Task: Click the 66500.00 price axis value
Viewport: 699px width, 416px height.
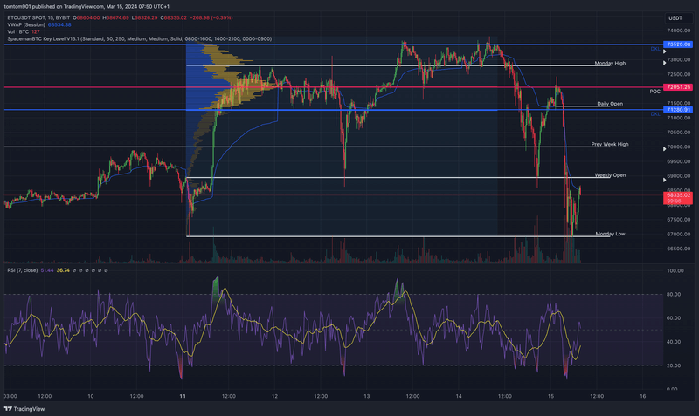Action: click(679, 249)
